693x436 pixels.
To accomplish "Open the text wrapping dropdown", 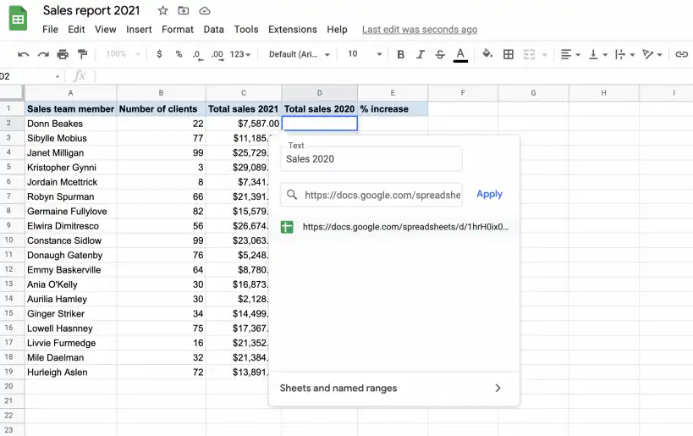I will point(625,54).
